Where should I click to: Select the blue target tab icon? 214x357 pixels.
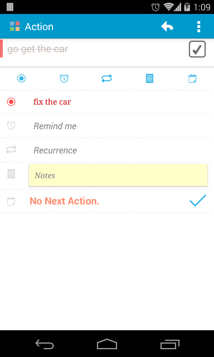[21, 78]
